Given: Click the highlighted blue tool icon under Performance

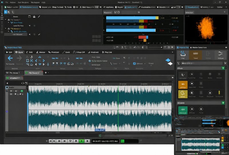Looking at the screenshot, I should 6,12.
